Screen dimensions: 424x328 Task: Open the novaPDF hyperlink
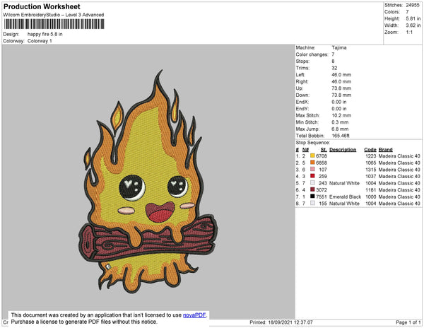(x=194, y=315)
